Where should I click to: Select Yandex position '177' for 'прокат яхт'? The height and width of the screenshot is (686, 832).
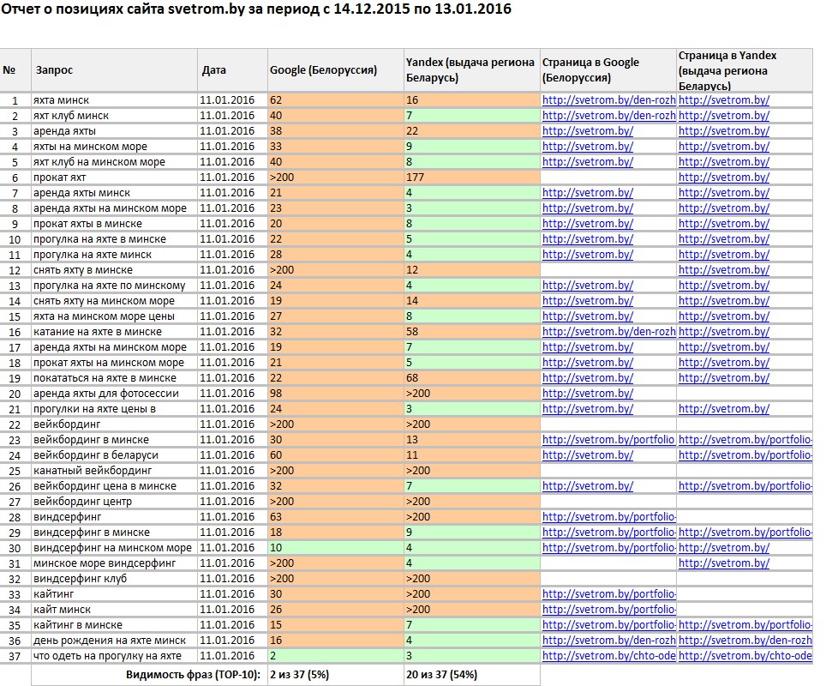click(472, 177)
